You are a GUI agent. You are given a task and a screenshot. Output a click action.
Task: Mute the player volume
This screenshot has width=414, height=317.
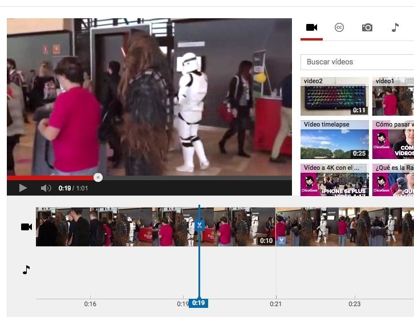tap(46, 188)
